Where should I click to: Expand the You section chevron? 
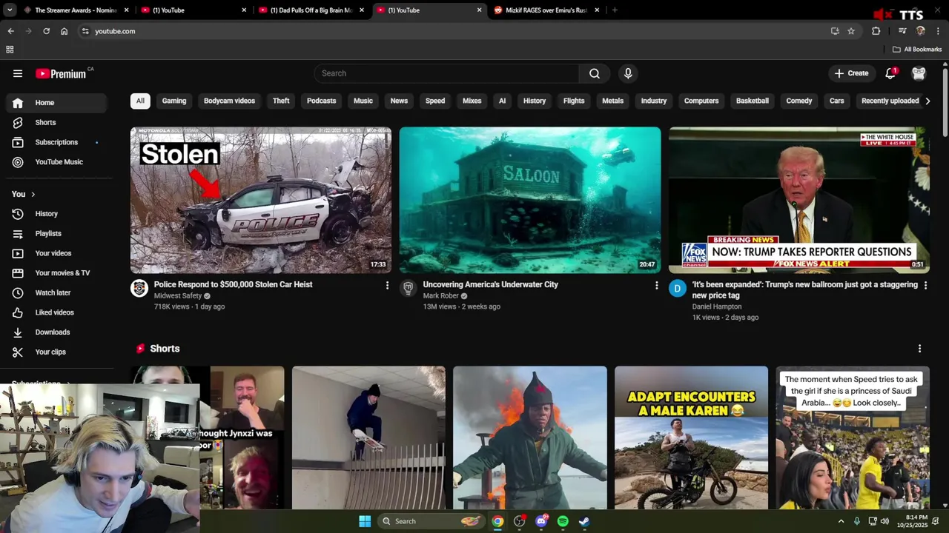33,194
